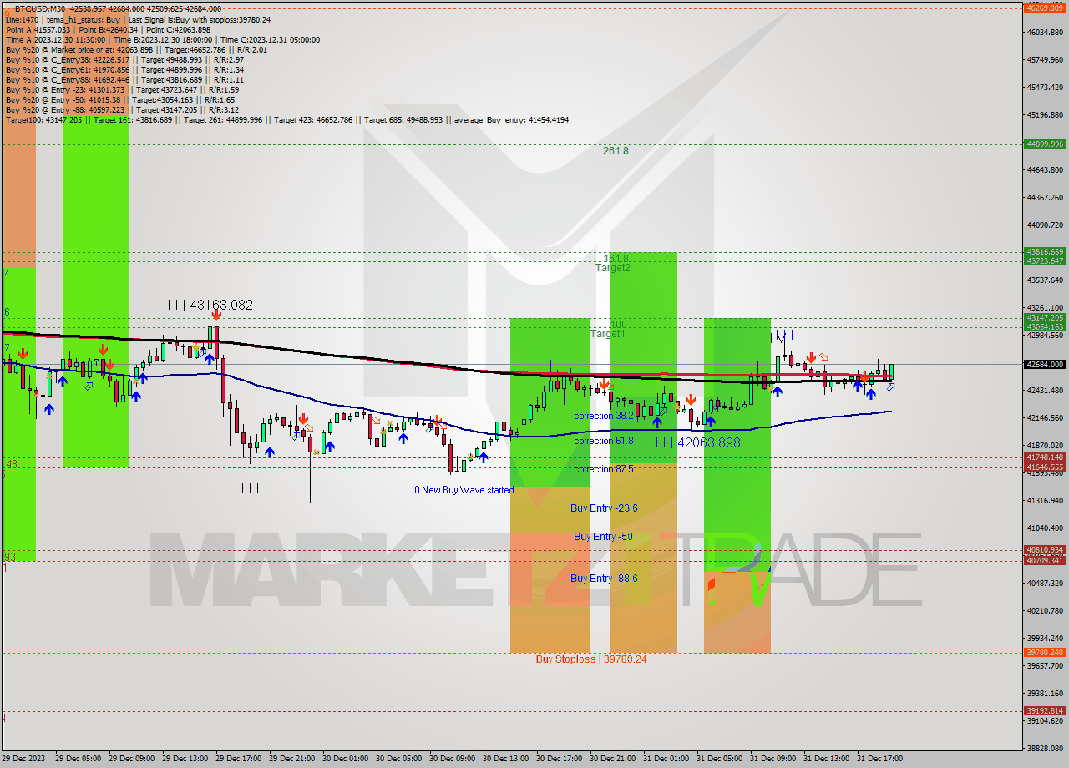The height and width of the screenshot is (768, 1069).
Task: Select the 'Buy Entry -23.6' label
Action: [x=604, y=508]
